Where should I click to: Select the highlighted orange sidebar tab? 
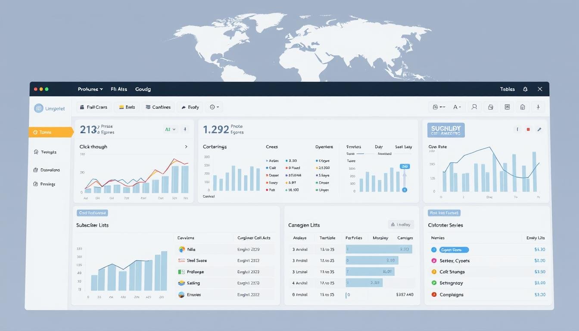[50, 132]
